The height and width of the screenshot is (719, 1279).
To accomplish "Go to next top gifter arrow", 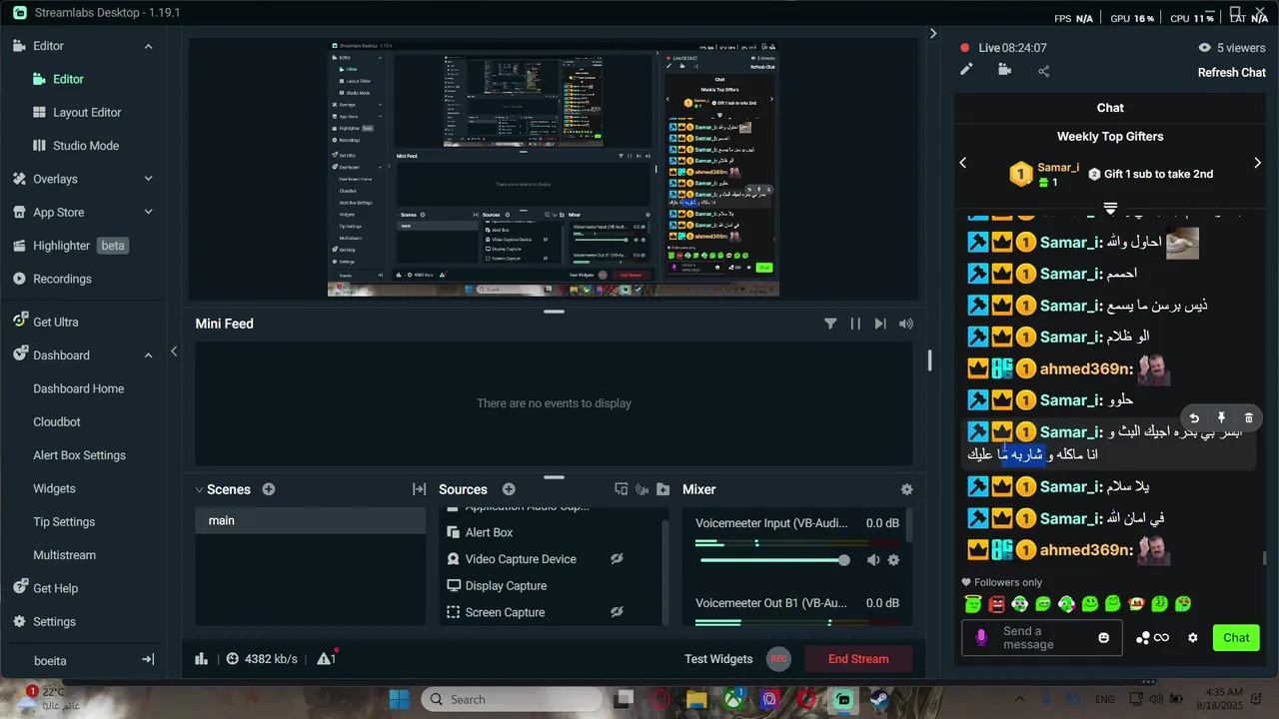I will pyautogui.click(x=1257, y=163).
